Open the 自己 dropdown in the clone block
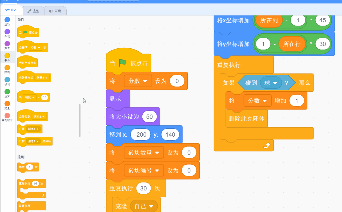This screenshot has width=342, height=212. (144, 205)
